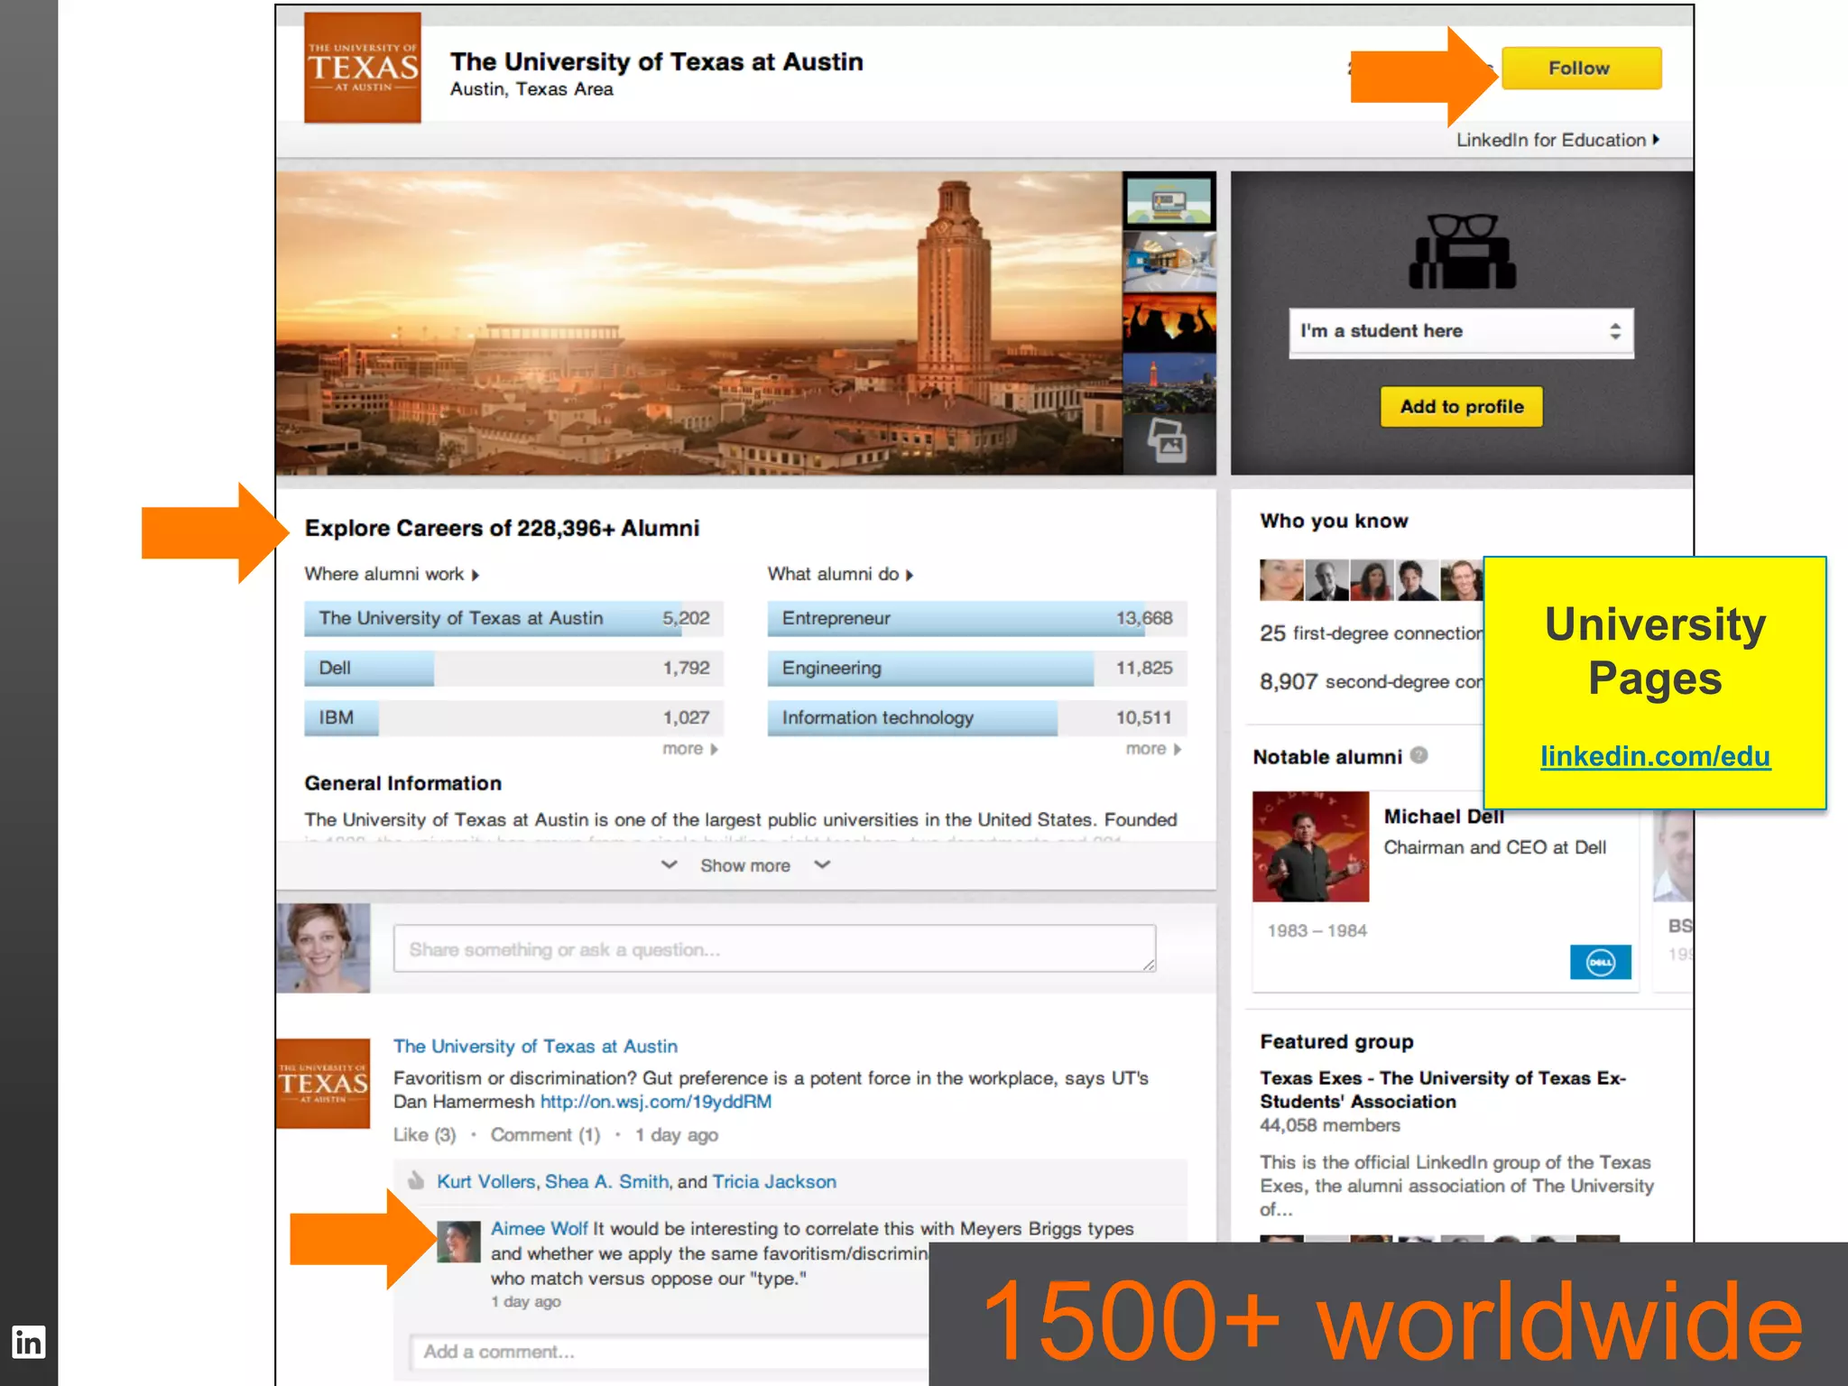
Task: Click the second connection photo in Who you know
Action: pyautogui.click(x=1326, y=580)
